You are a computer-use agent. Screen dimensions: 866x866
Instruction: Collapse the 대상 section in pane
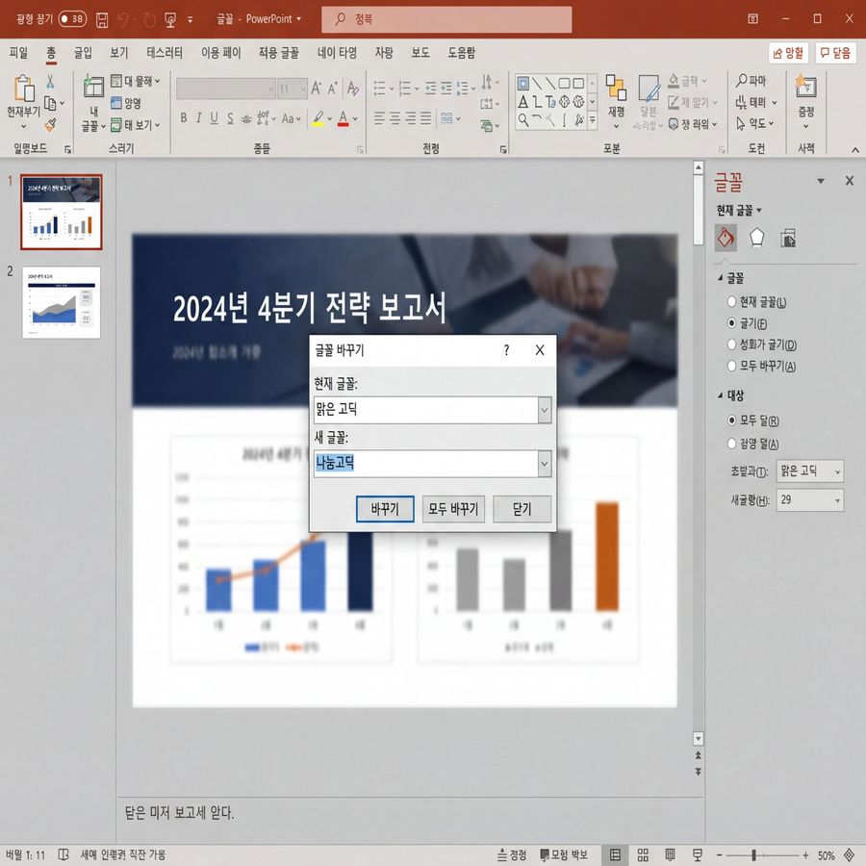pyautogui.click(x=721, y=395)
